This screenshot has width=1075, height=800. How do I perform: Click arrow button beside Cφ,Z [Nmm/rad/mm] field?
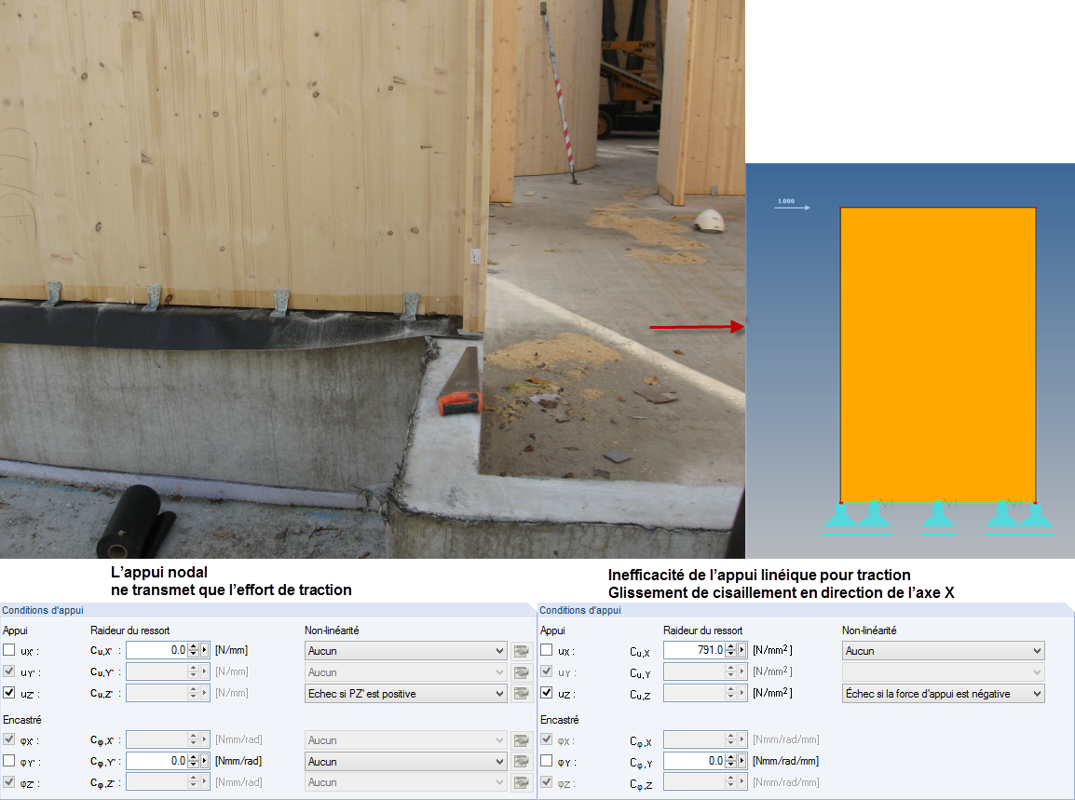click(x=742, y=781)
